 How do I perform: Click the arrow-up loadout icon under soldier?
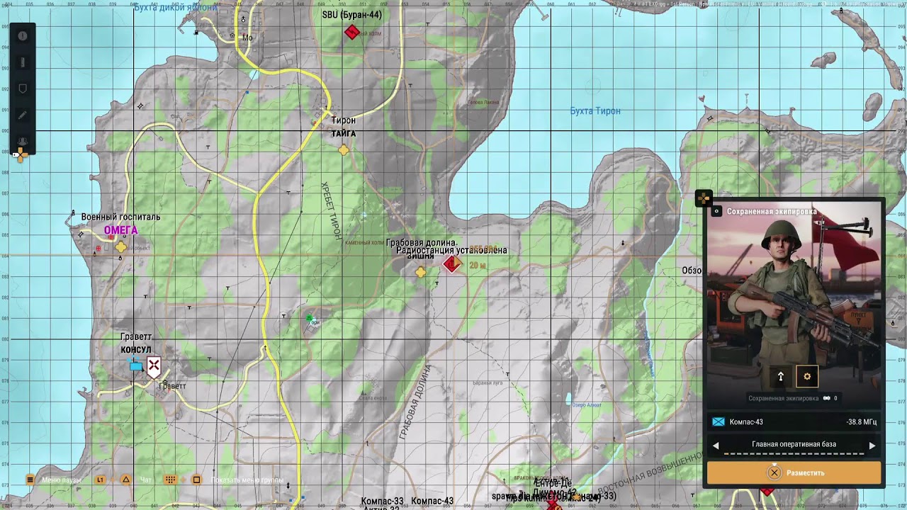[781, 377]
